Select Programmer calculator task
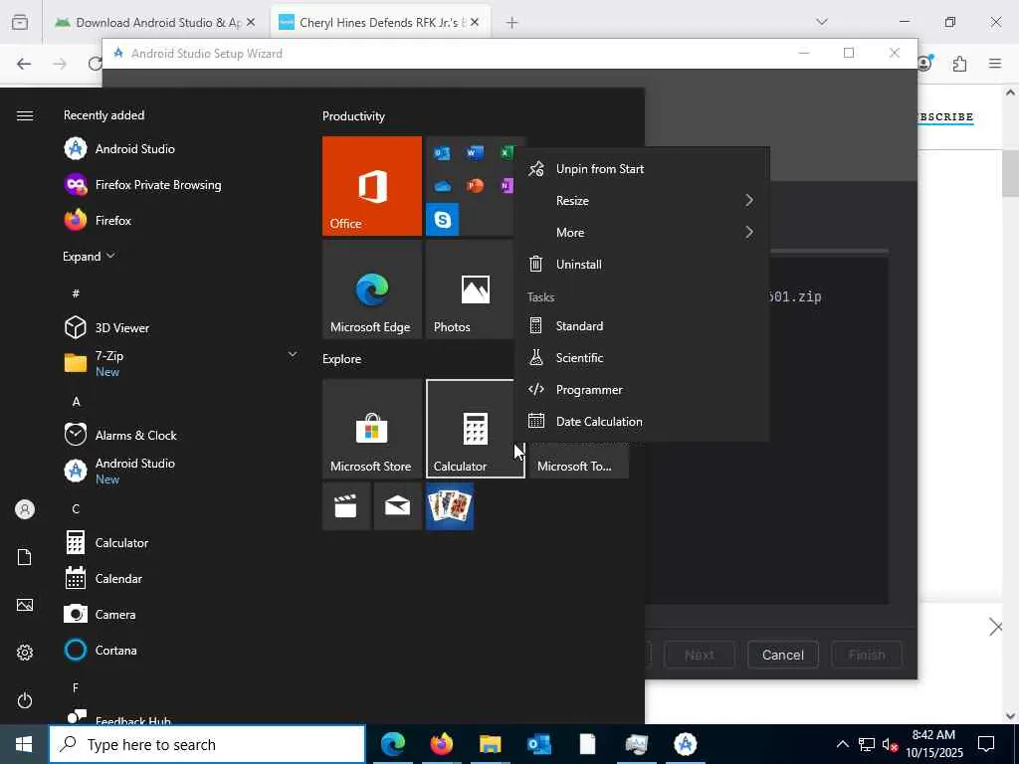Viewport: 1019px width, 764px height. coord(642,390)
